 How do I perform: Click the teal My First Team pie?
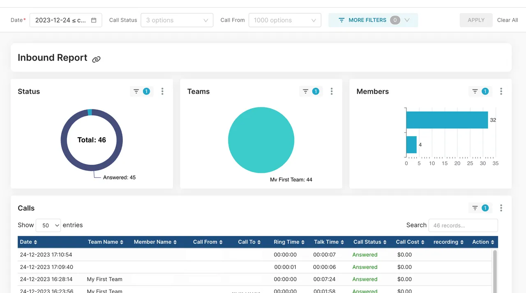[x=261, y=140]
